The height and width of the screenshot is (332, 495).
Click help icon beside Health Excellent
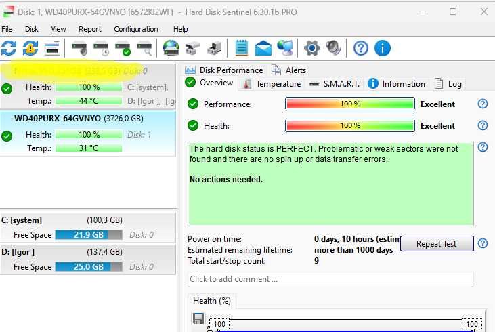(482, 125)
